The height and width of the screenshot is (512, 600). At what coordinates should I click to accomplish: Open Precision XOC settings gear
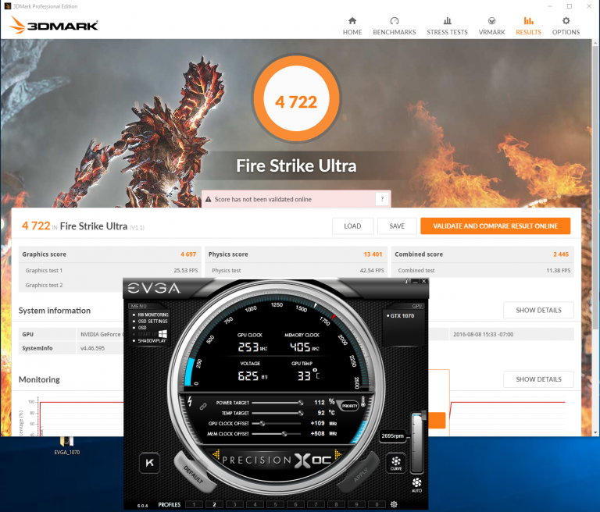pos(394,504)
